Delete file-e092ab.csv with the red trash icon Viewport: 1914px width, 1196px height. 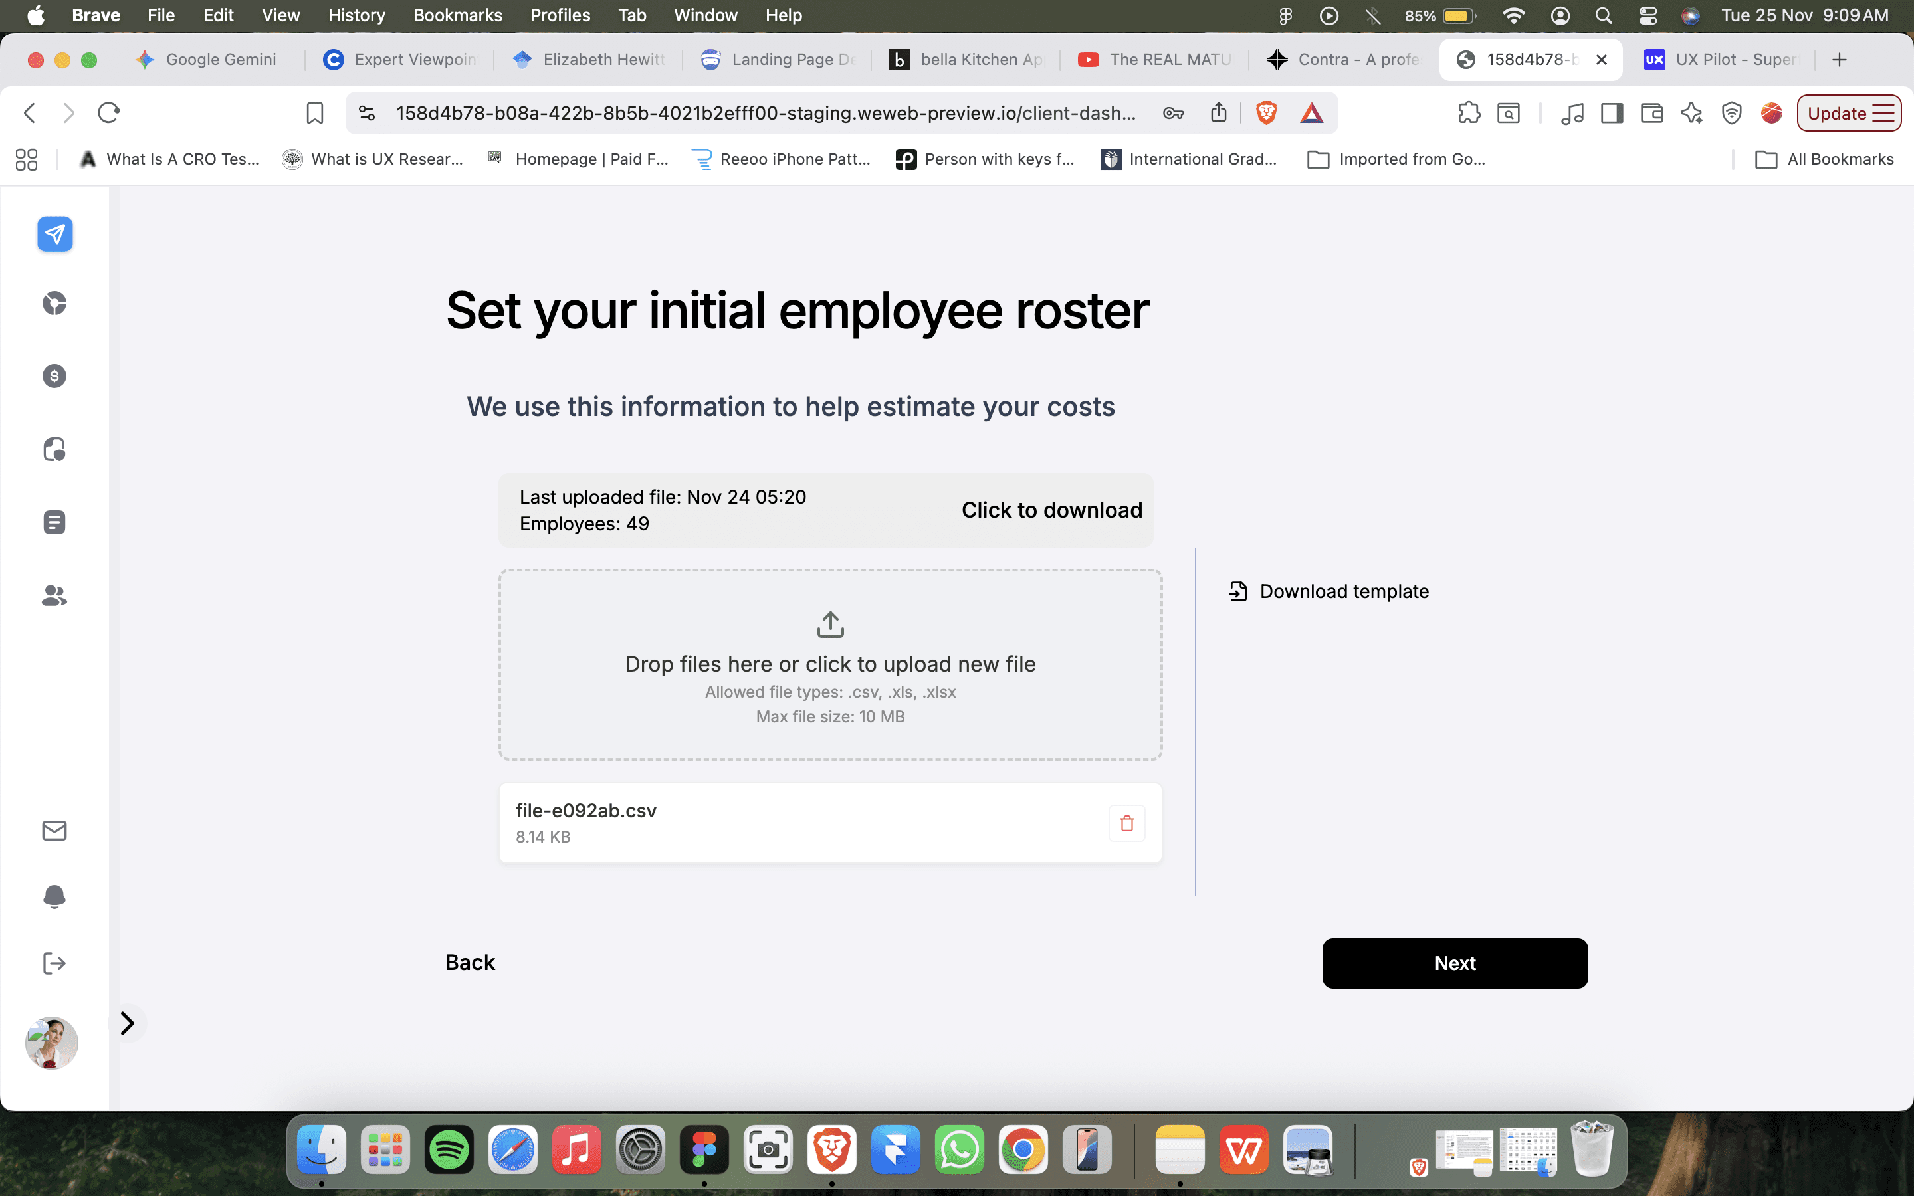tap(1126, 823)
